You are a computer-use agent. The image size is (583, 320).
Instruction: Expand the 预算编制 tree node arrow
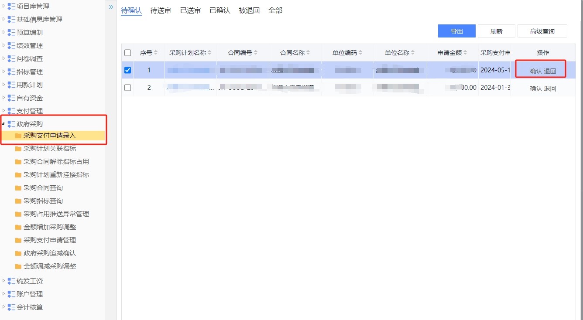pyautogui.click(x=4, y=32)
